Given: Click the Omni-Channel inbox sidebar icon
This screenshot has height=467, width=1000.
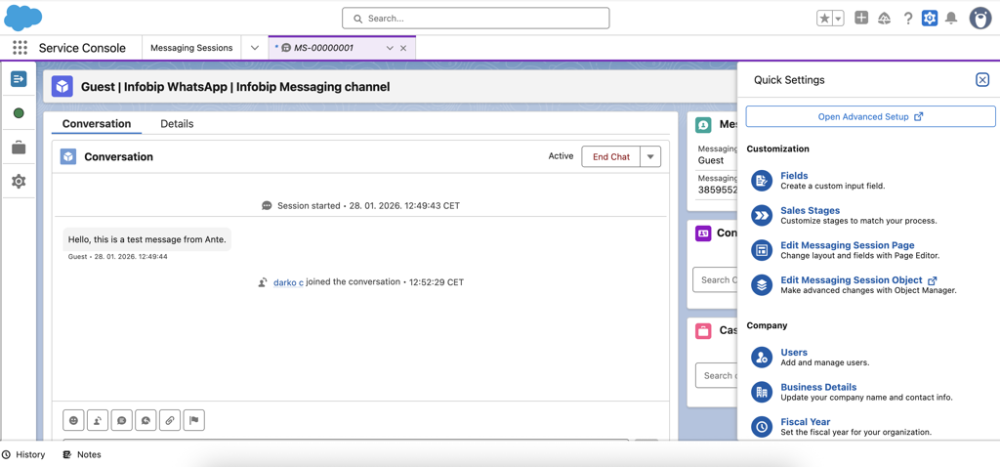Looking at the screenshot, I should (19, 78).
